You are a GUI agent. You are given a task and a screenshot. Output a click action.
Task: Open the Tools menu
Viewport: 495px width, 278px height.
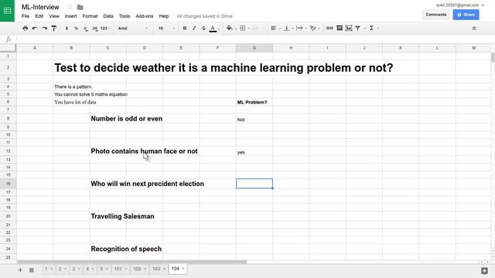[125, 16]
